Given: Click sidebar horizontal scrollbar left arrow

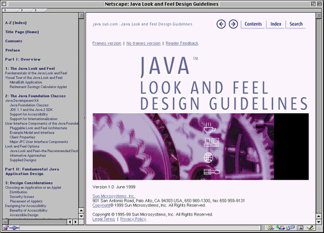Looking at the screenshot, I should (70, 222).
